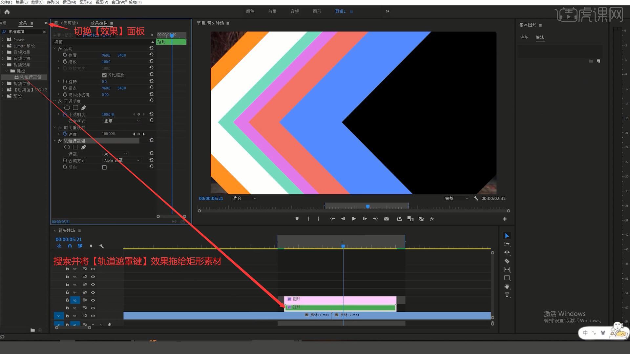Toggle lock on V6 track
The height and width of the screenshot is (354, 630).
(x=67, y=277)
